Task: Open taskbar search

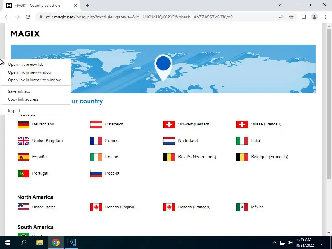Action: point(23,243)
